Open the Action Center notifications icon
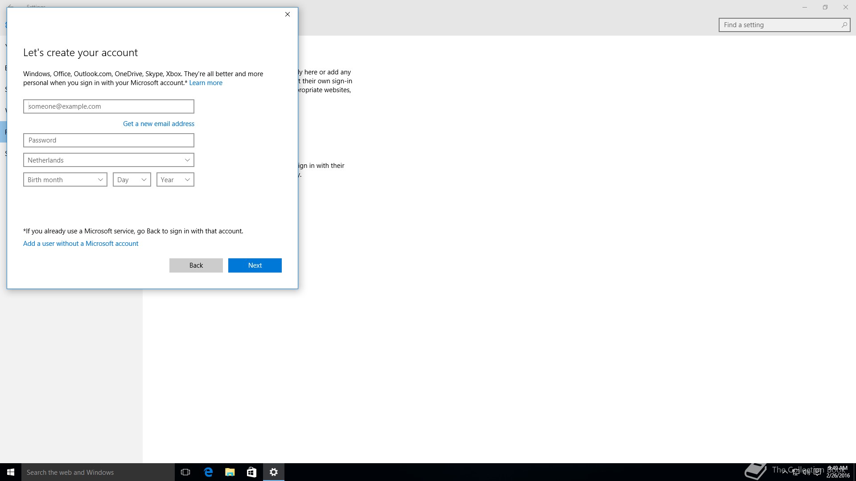The height and width of the screenshot is (481, 856). [x=817, y=473]
